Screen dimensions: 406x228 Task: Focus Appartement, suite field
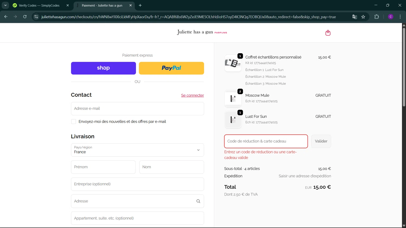click(137, 218)
